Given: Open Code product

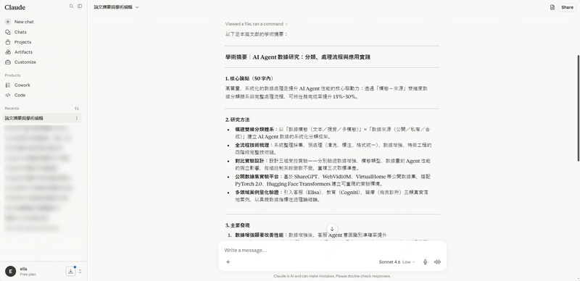Looking at the screenshot, I should pos(20,95).
